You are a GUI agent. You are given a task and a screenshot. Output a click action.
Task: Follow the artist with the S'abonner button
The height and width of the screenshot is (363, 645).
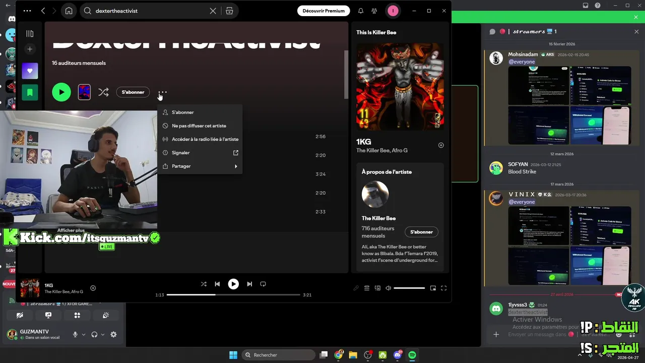click(x=133, y=92)
